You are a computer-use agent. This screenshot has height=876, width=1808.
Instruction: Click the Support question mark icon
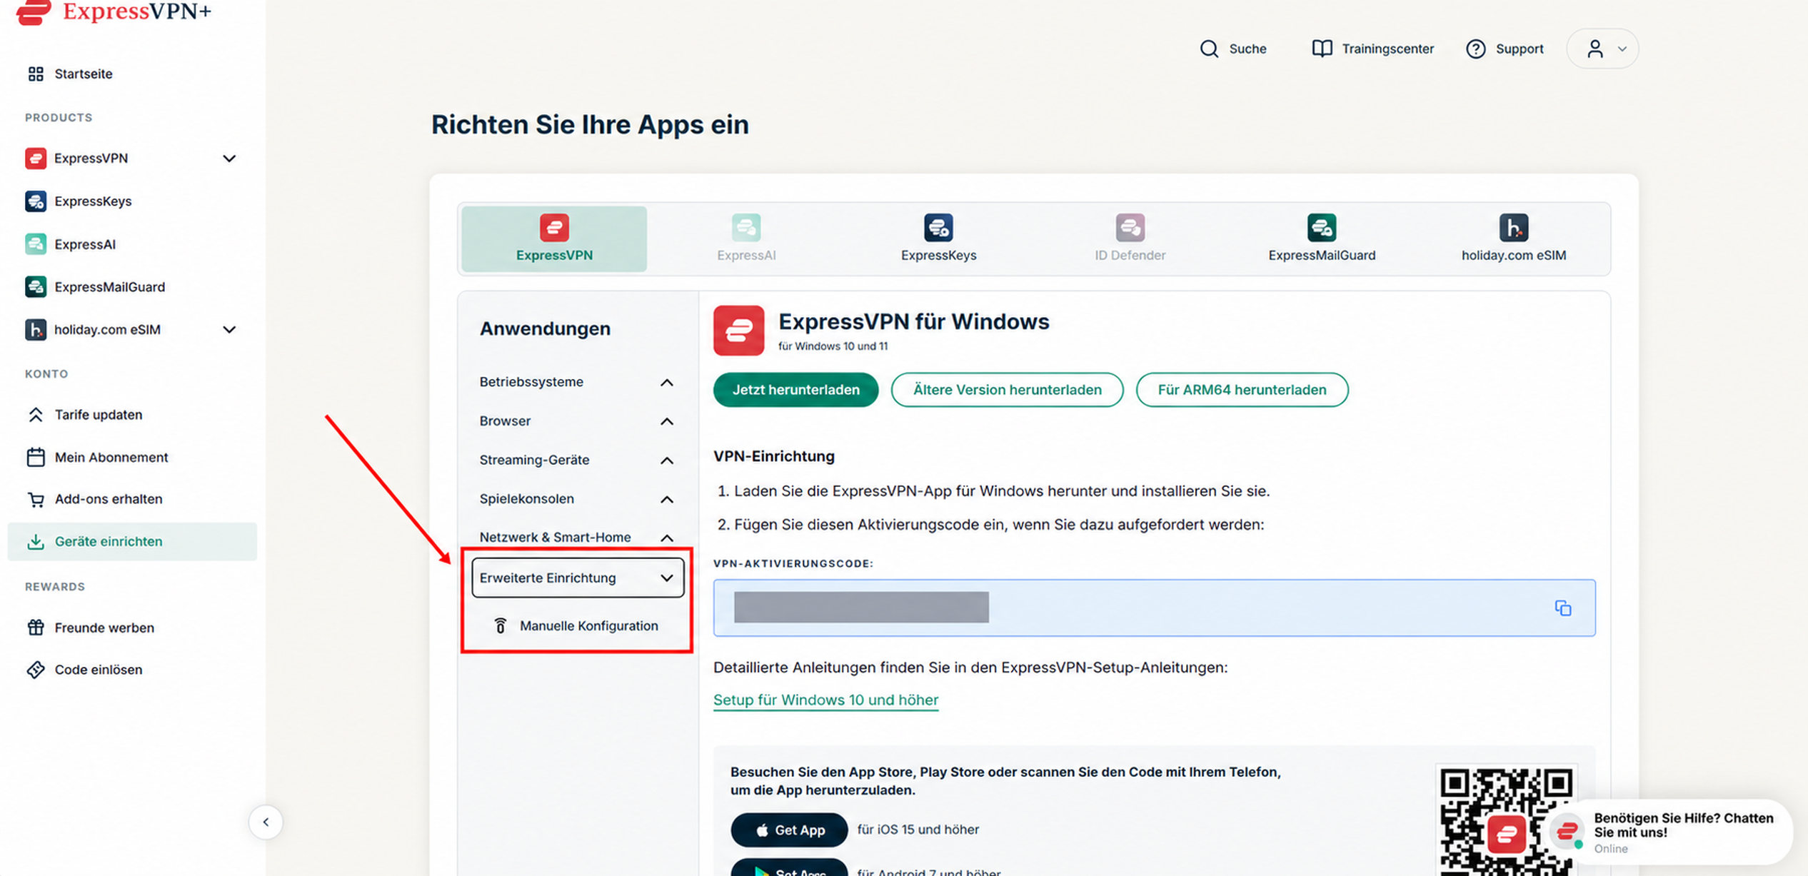1475,49
